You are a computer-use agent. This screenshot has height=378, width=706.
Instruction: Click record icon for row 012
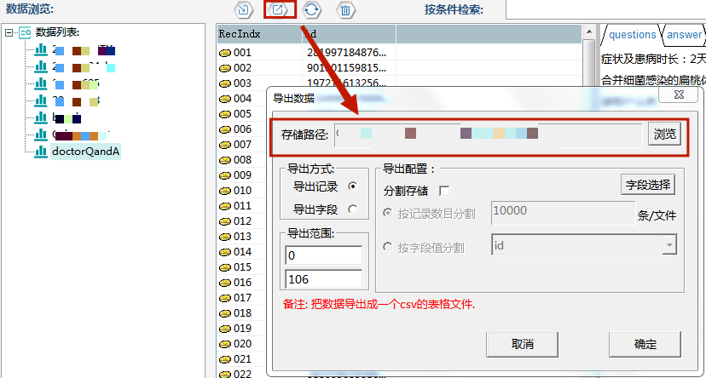225,221
